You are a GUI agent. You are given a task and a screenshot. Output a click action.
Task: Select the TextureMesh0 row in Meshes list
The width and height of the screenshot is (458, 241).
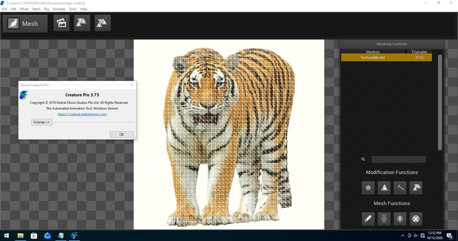[386, 57]
